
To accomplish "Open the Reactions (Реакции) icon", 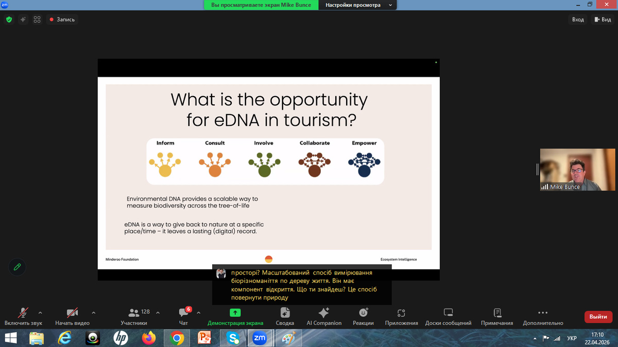I will click(363, 313).
